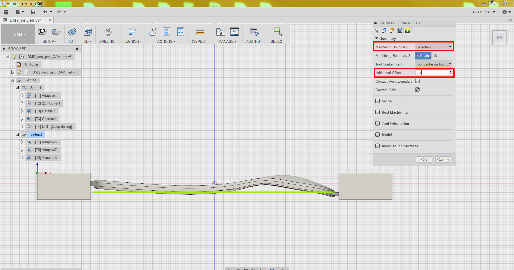The height and width of the screenshot is (270, 514).
Task: Open the Tool Containment dropdown
Action: pyautogui.click(x=433, y=64)
